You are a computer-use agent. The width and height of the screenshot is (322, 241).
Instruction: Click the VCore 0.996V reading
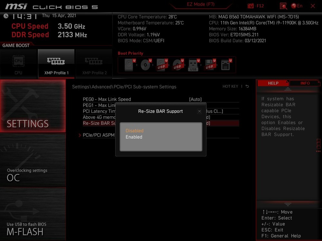[132, 29]
